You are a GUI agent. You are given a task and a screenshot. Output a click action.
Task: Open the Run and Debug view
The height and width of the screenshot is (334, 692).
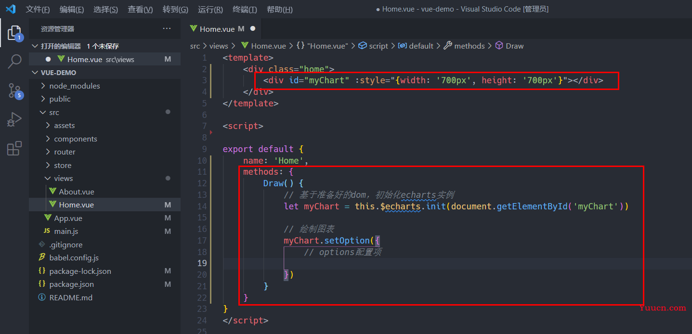pos(14,119)
